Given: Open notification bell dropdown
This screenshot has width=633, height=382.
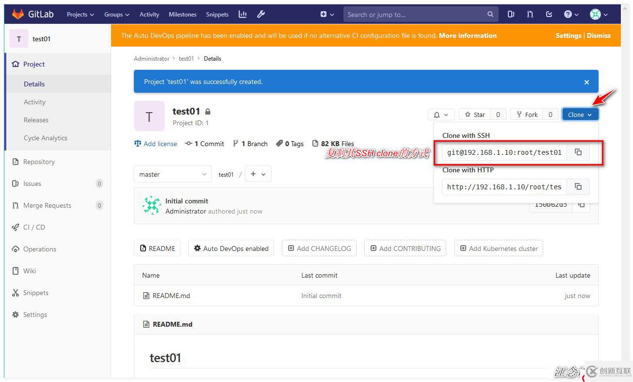Looking at the screenshot, I should point(441,115).
